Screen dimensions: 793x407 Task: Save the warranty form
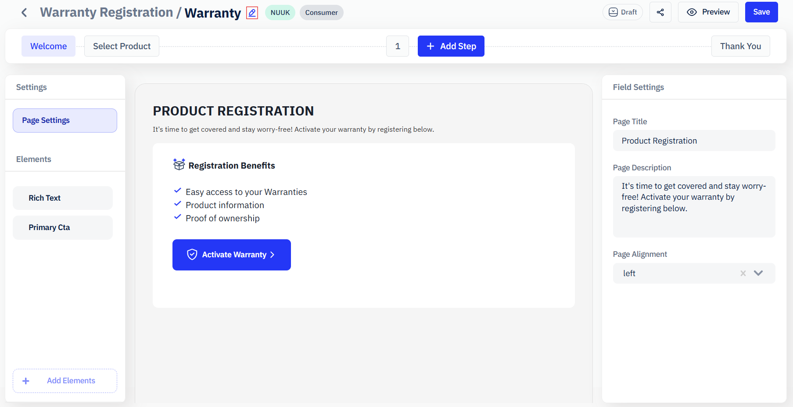pos(761,12)
